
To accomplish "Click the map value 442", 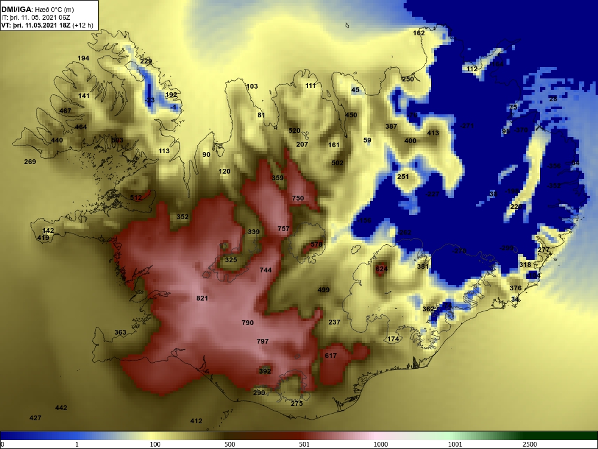I will point(61,408).
